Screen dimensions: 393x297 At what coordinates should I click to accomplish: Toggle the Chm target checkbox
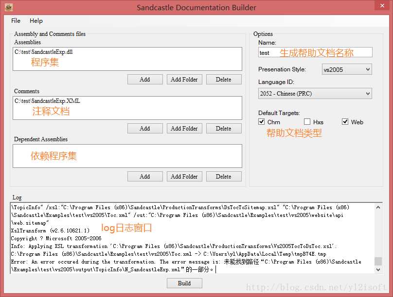coord(261,122)
